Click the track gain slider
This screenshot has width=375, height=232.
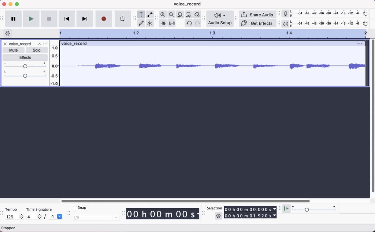pyautogui.click(x=25, y=66)
